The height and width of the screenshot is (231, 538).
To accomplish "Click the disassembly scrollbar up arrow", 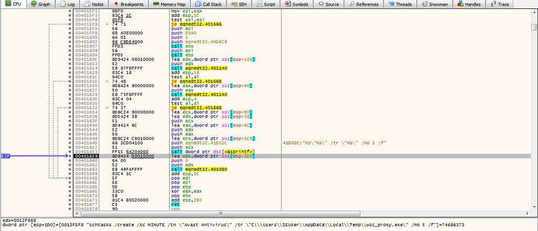I will (534, 12).
